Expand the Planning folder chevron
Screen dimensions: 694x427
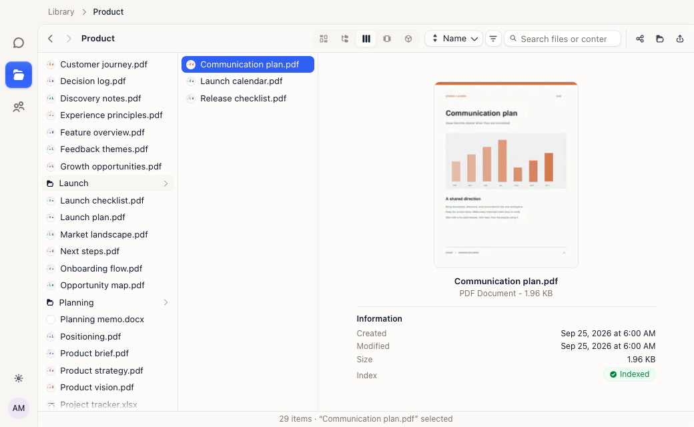pos(166,303)
